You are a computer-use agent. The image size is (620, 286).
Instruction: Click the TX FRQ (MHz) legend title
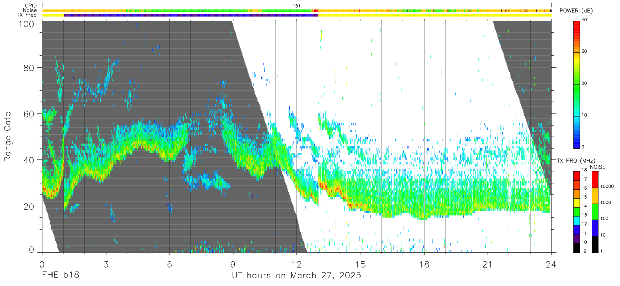click(577, 160)
